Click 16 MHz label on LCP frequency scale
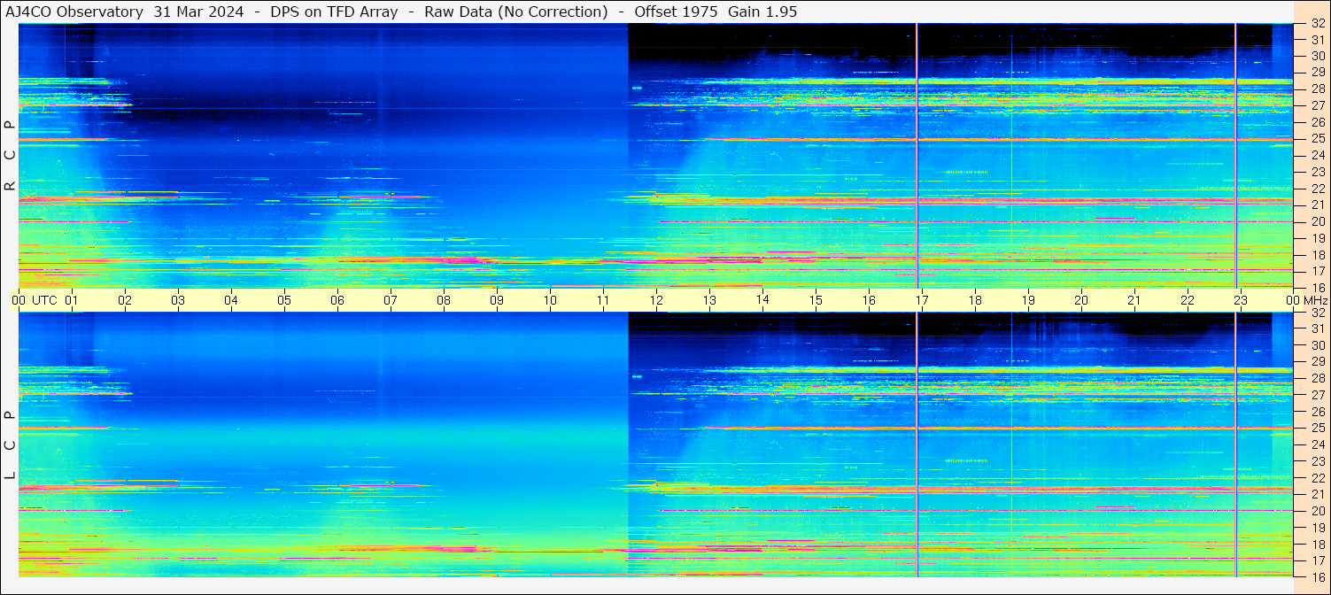The width and height of the screenshot is (1331, 595). coord(1318,576)
